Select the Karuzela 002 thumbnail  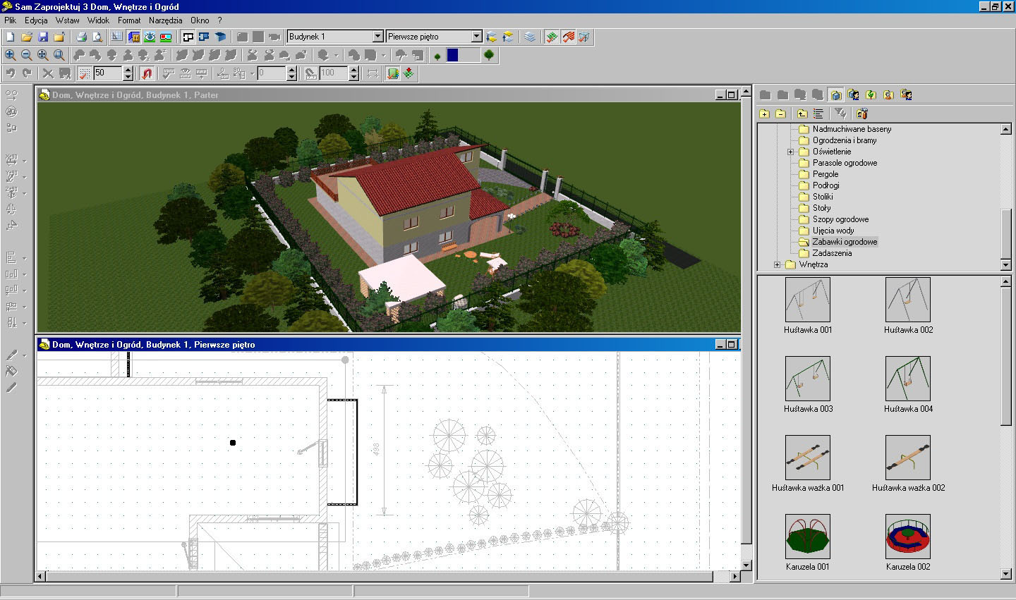click(908, 537)
